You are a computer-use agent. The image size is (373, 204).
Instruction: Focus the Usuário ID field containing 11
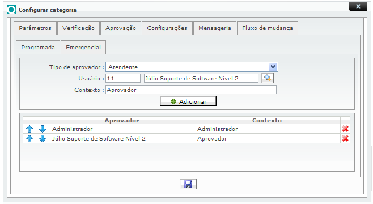[x=123, y=78]
